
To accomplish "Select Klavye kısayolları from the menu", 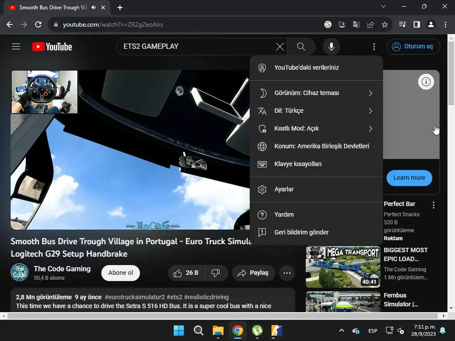I will click(x=316, y=164).
